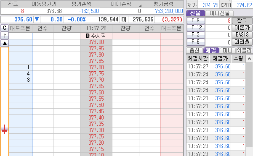Click the 괴리율 button
Screen dimensions: 253x156
tap(242, 42)
